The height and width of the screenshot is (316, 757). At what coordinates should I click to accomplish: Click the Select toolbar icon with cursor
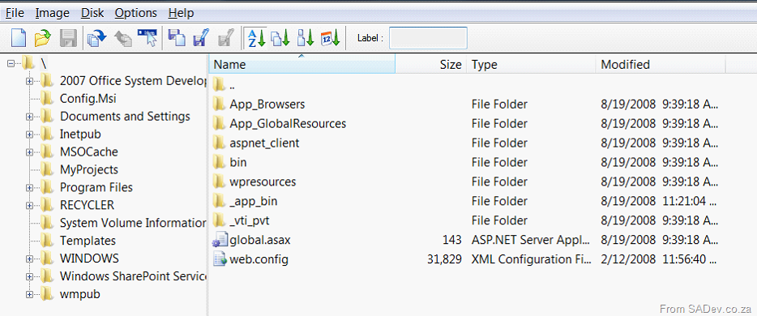pos(148,38)
